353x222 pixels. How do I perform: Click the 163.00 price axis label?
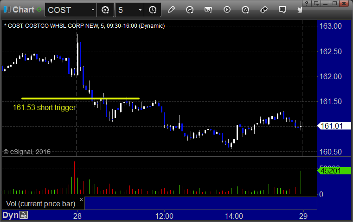(330, 26)
